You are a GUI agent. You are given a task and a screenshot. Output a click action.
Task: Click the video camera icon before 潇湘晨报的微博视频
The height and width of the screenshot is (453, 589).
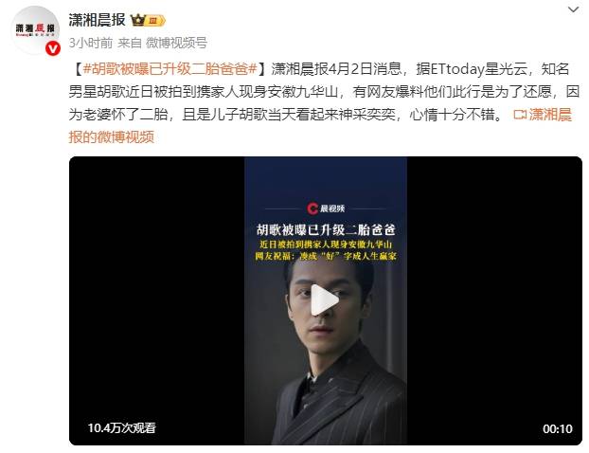pos(520,115)
